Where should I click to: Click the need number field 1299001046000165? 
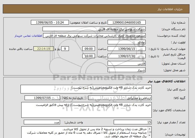pos(126,22)
